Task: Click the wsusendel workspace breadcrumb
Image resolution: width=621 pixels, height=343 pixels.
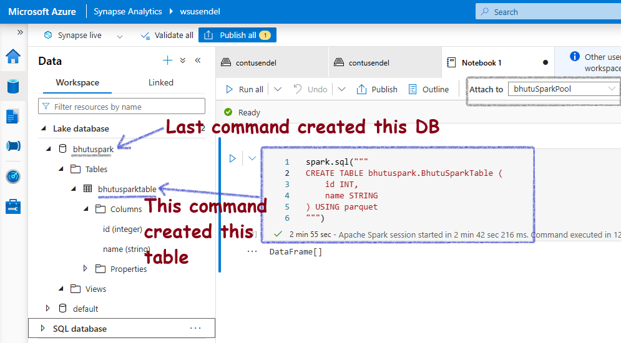Action: 200,11
